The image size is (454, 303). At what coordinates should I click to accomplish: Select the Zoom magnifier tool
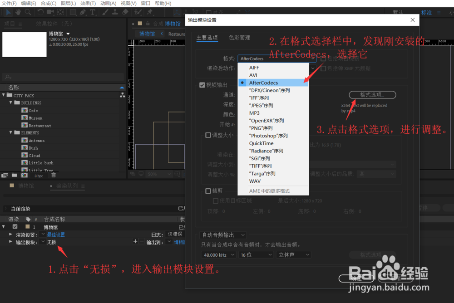tap(28, 12)
